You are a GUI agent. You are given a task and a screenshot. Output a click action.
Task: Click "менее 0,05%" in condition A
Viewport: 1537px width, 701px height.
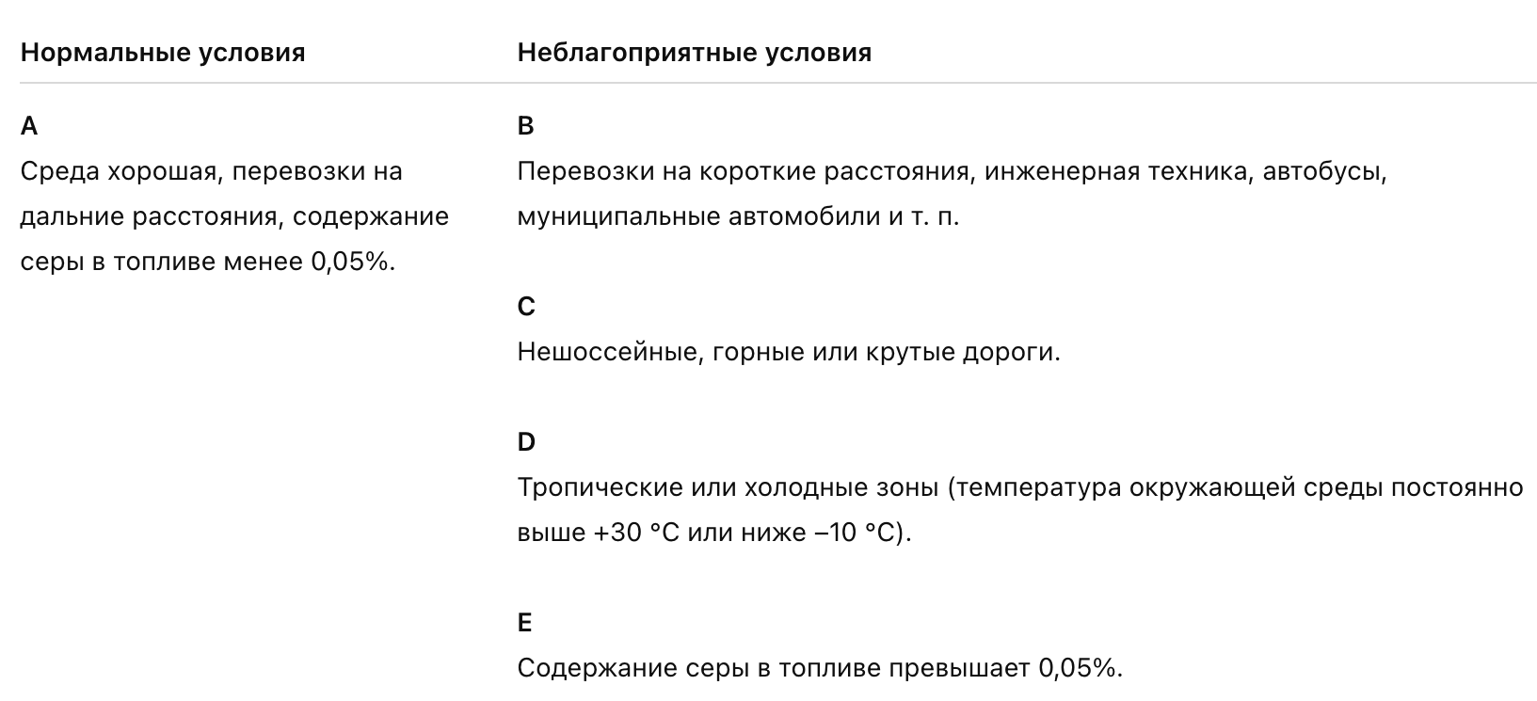[x=307, y=262]
